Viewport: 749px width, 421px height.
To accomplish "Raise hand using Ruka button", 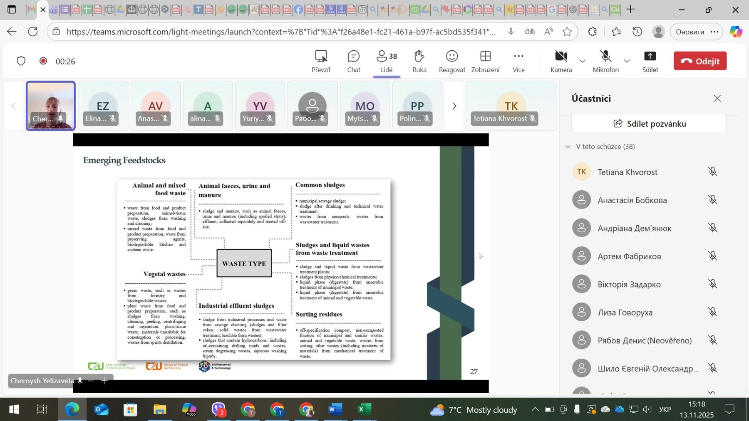I will (x=419, y=62).
